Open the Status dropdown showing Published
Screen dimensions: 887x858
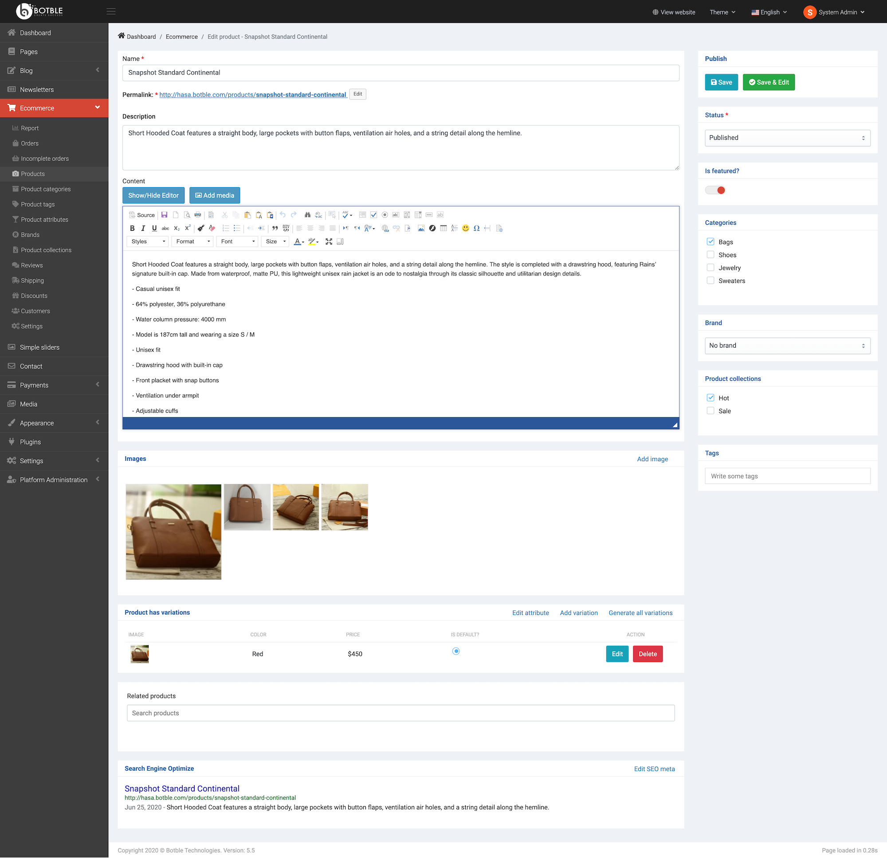click(788, 137)
